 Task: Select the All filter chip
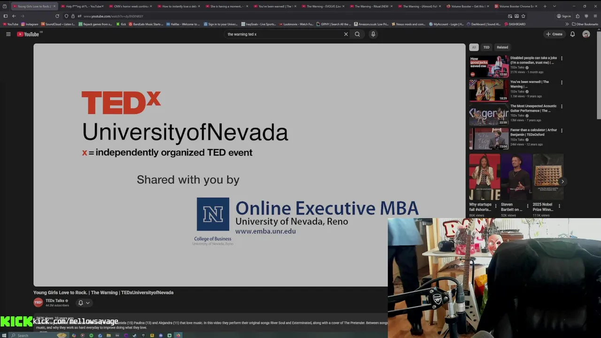click(474, 47)
